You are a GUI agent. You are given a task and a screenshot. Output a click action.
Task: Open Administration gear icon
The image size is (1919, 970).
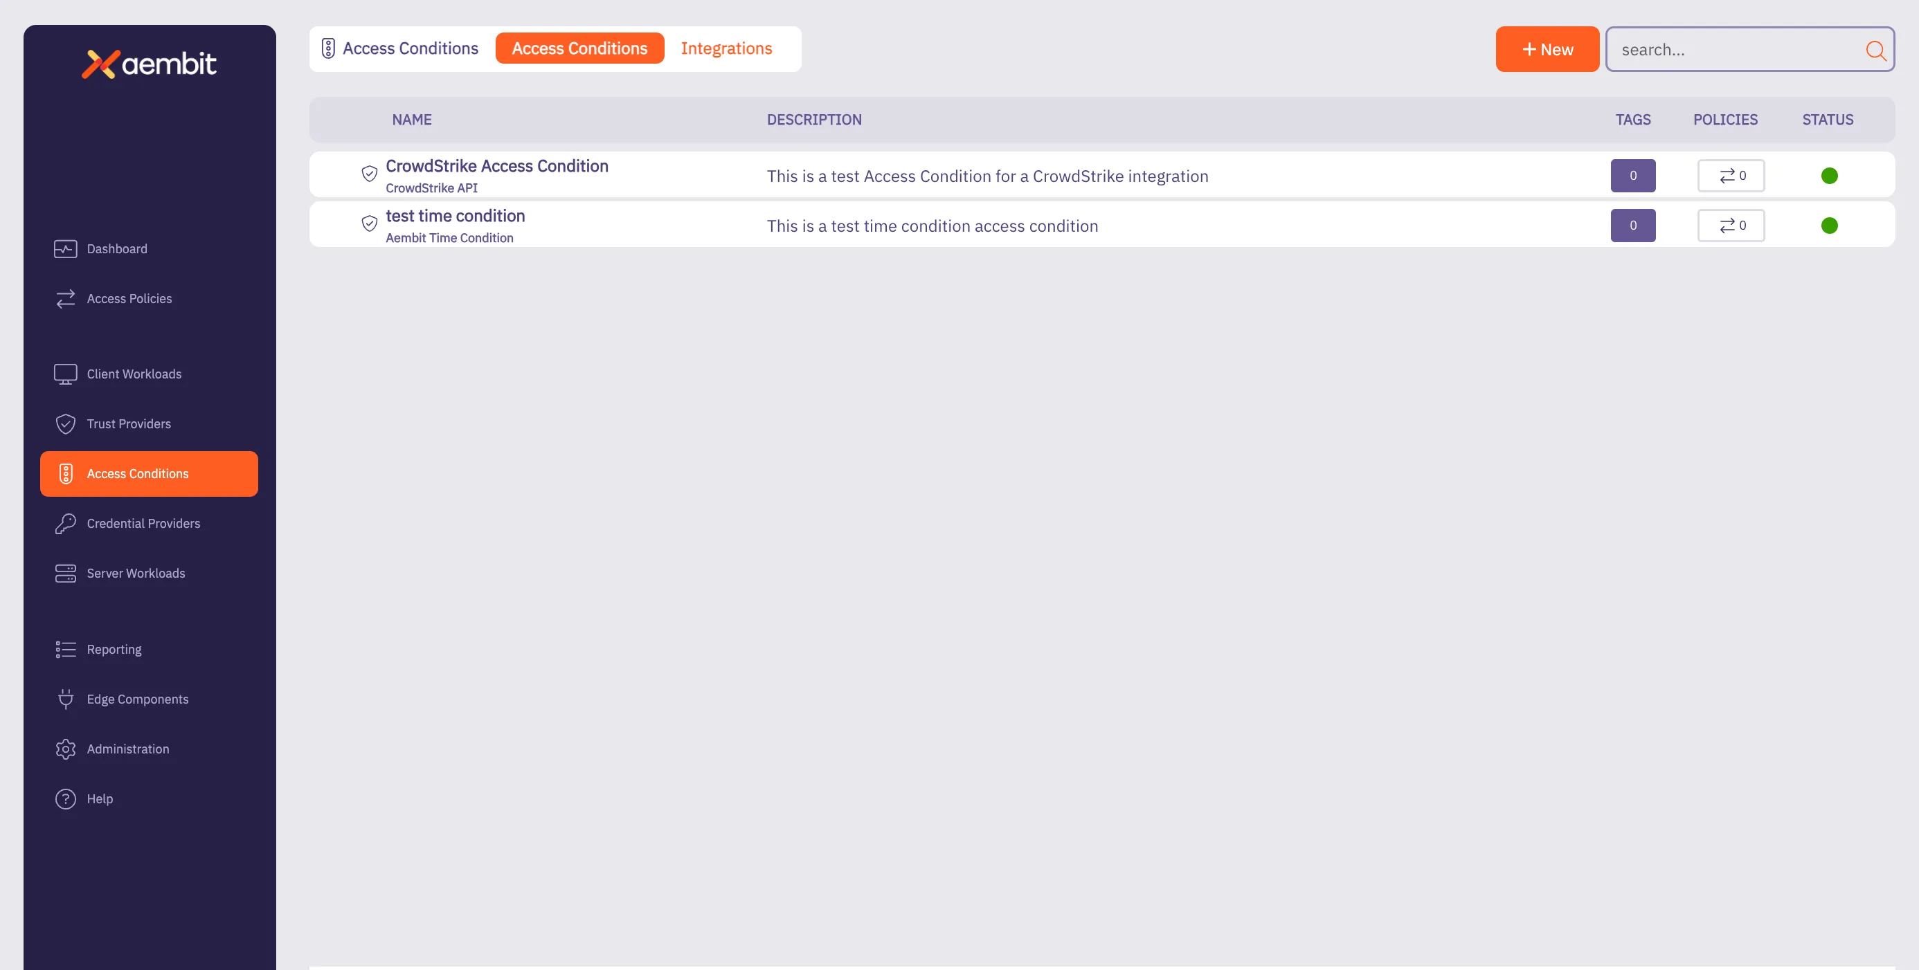point(66,749)
